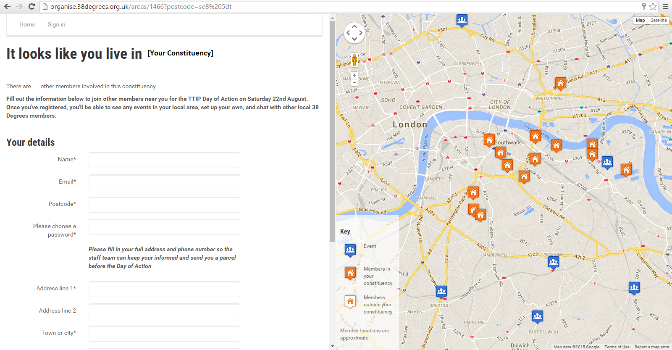672x350 pixels.
Task: Open the orange member marker near Whitechapel
Action: [560, 83]
